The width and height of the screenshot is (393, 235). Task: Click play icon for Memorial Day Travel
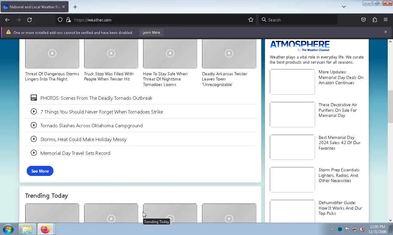34,153
